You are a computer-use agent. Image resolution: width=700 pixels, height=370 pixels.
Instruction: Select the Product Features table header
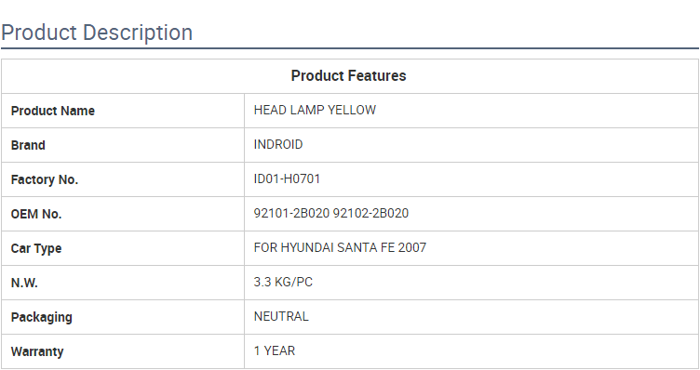coord(349,76)
